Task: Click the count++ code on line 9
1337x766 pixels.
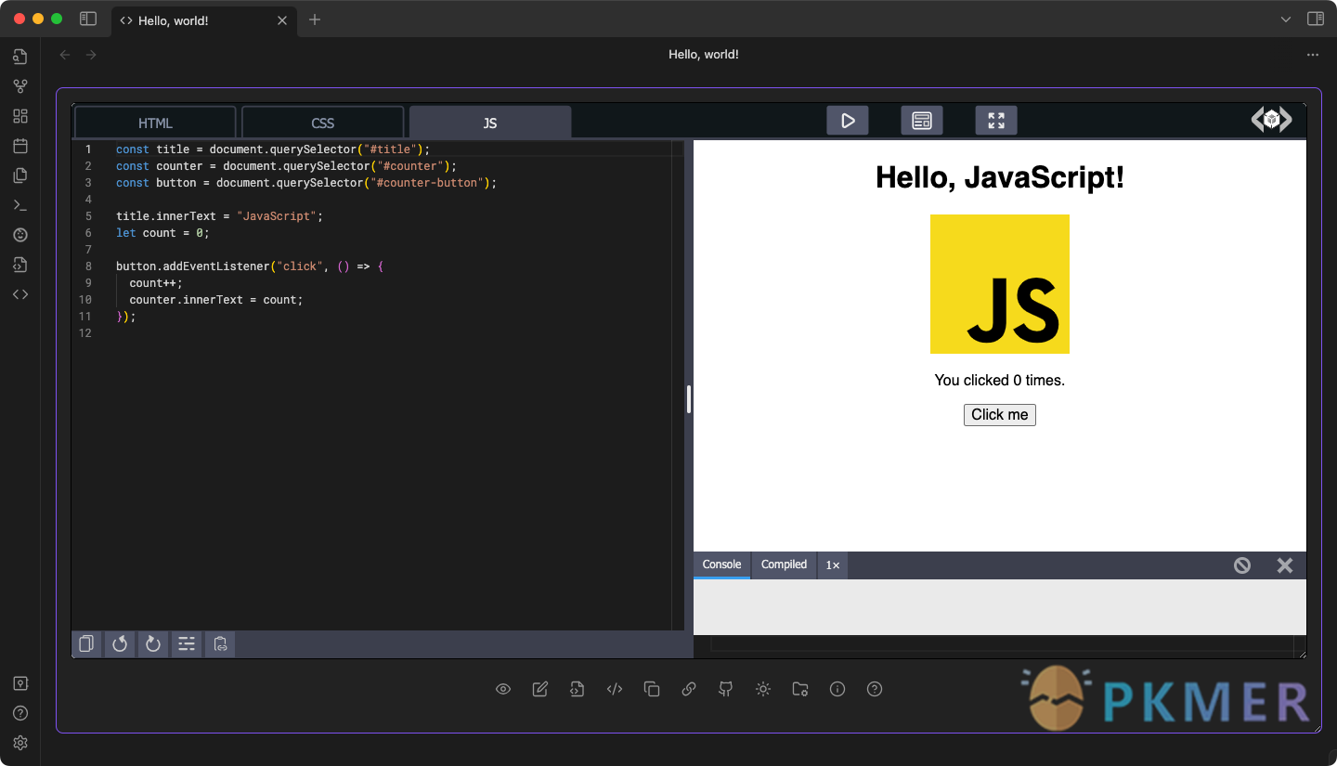Action: (156, 283)
